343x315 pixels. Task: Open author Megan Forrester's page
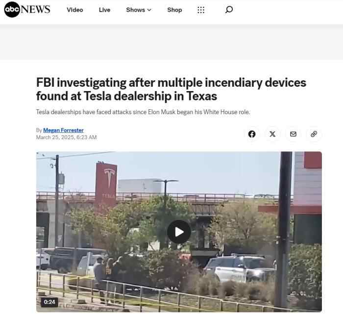click(63, 130)
